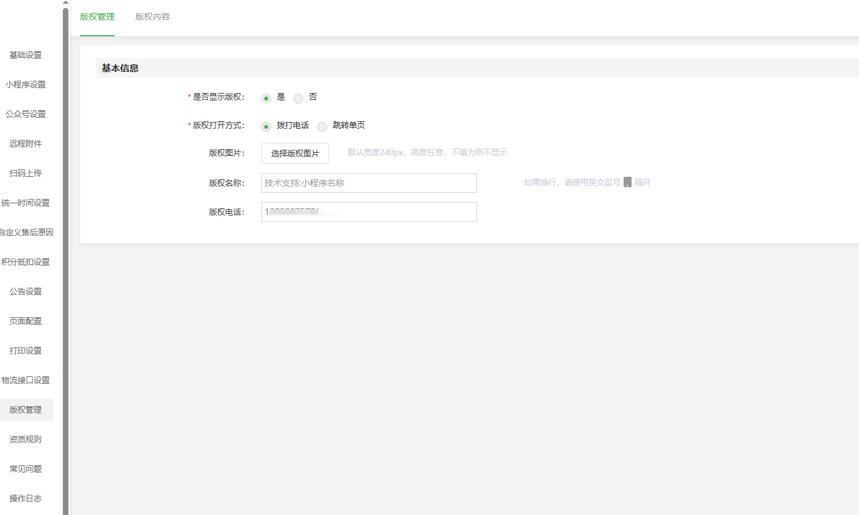Open 操作日志 from the sidebar

coord(26,498)
